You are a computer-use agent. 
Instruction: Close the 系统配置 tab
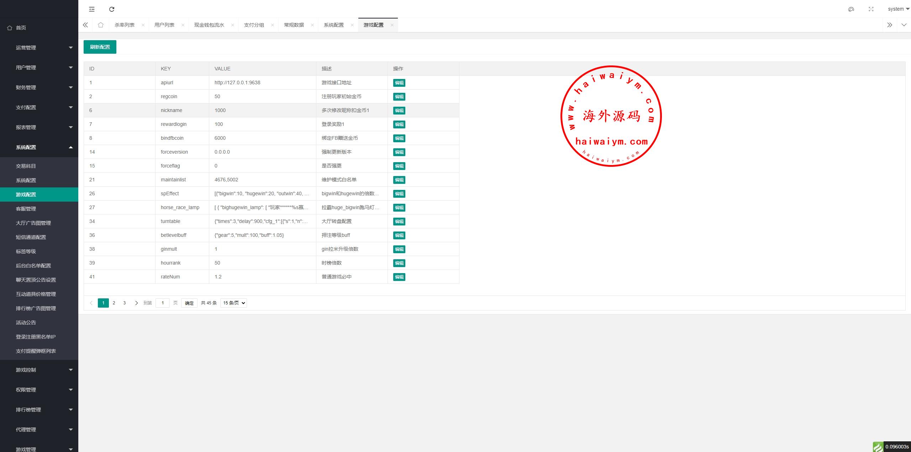(x=352, y=25)
